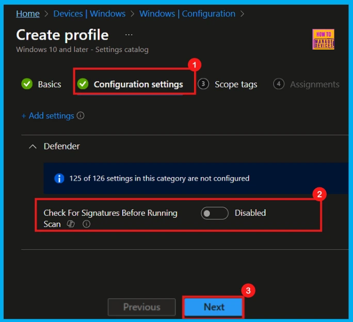Click + Add settings
The height and width of the screenshot is (322, 353).
pyautogui.click(x=47, y=116)
